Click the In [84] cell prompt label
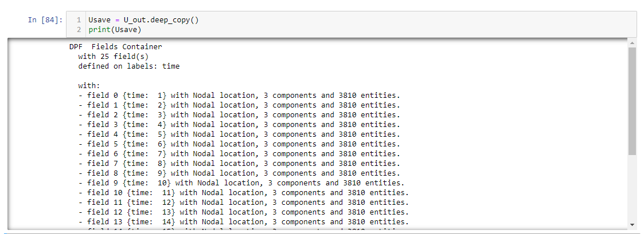 [45, 19]
